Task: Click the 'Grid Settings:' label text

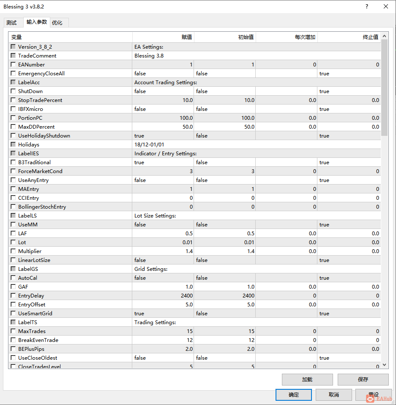Action: (x=151, y=269)
